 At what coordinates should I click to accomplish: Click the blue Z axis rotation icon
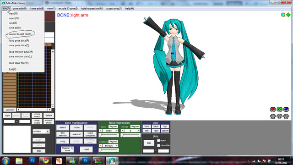click(286, 109)
